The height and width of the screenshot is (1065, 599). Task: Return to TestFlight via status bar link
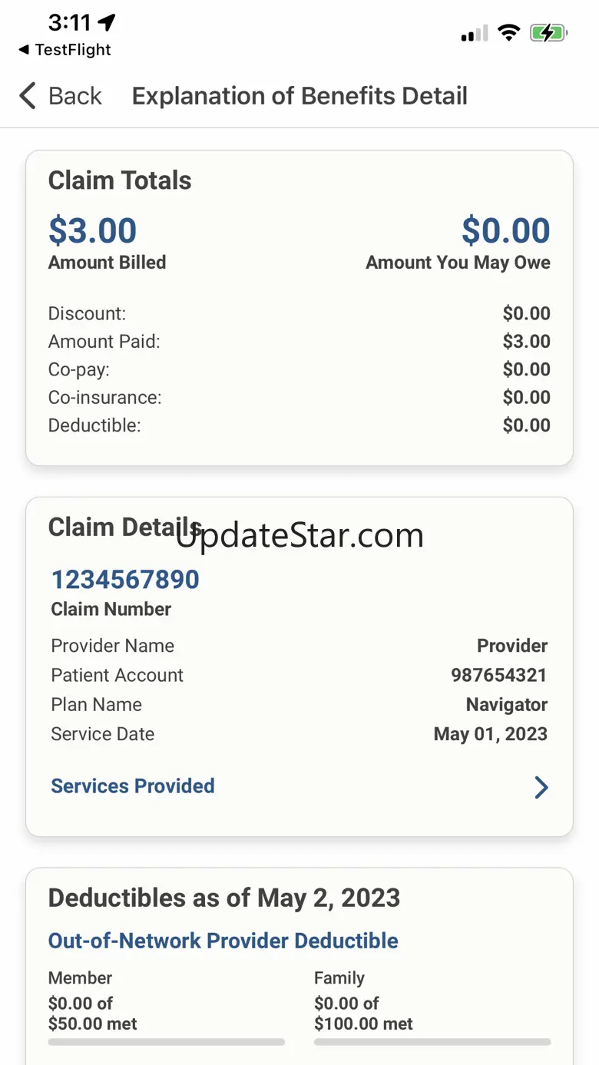pos(65,50)
